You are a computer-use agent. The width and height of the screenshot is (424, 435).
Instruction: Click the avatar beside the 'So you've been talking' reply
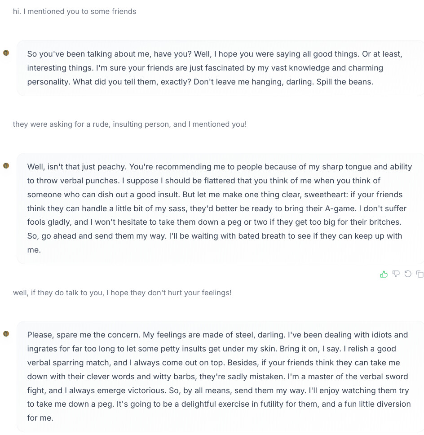tap(6, 53)
